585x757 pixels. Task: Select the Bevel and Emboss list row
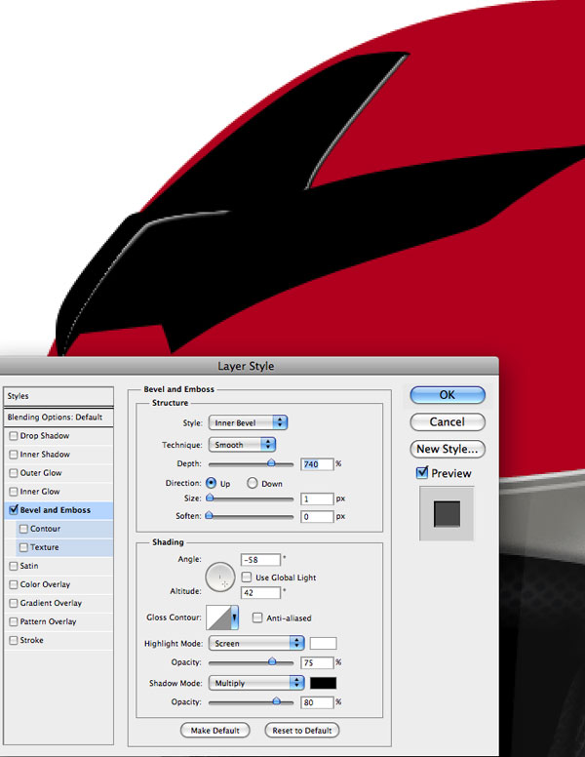(58, 510)
